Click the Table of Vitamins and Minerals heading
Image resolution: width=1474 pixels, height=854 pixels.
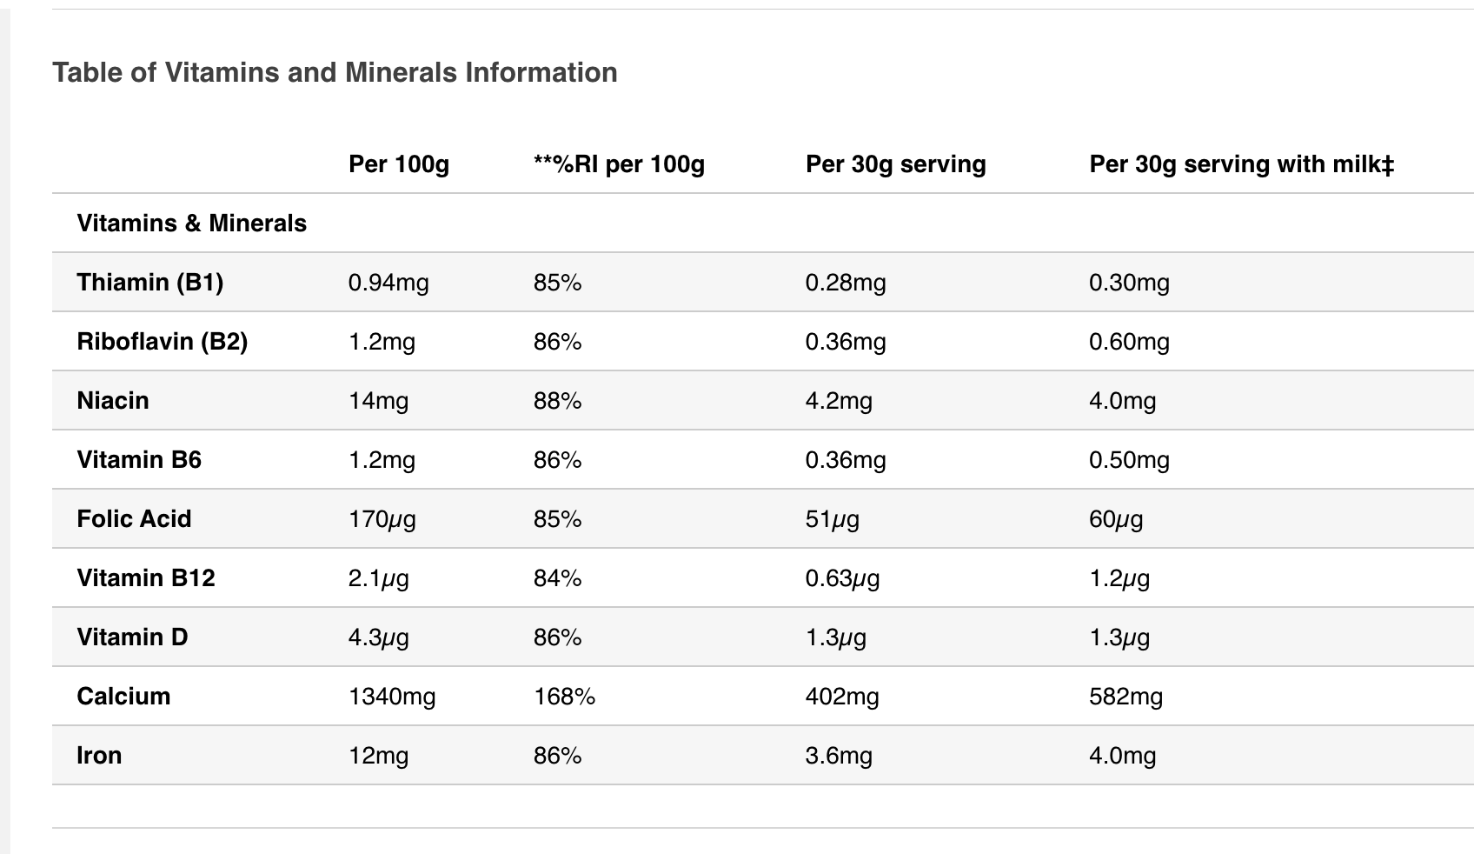point(335,72)
